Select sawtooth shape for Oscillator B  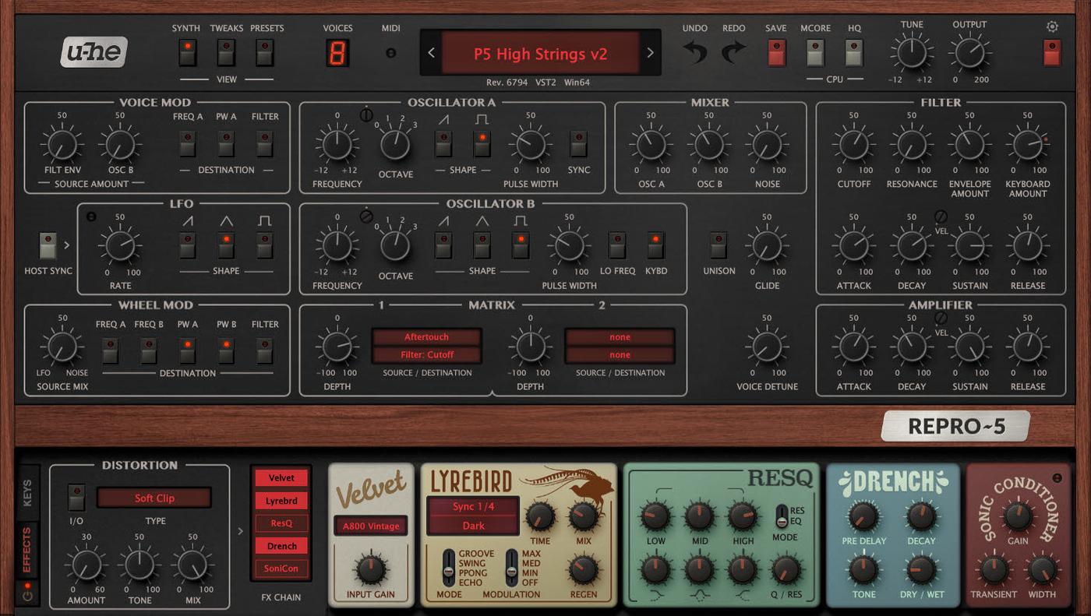point(443,245)
